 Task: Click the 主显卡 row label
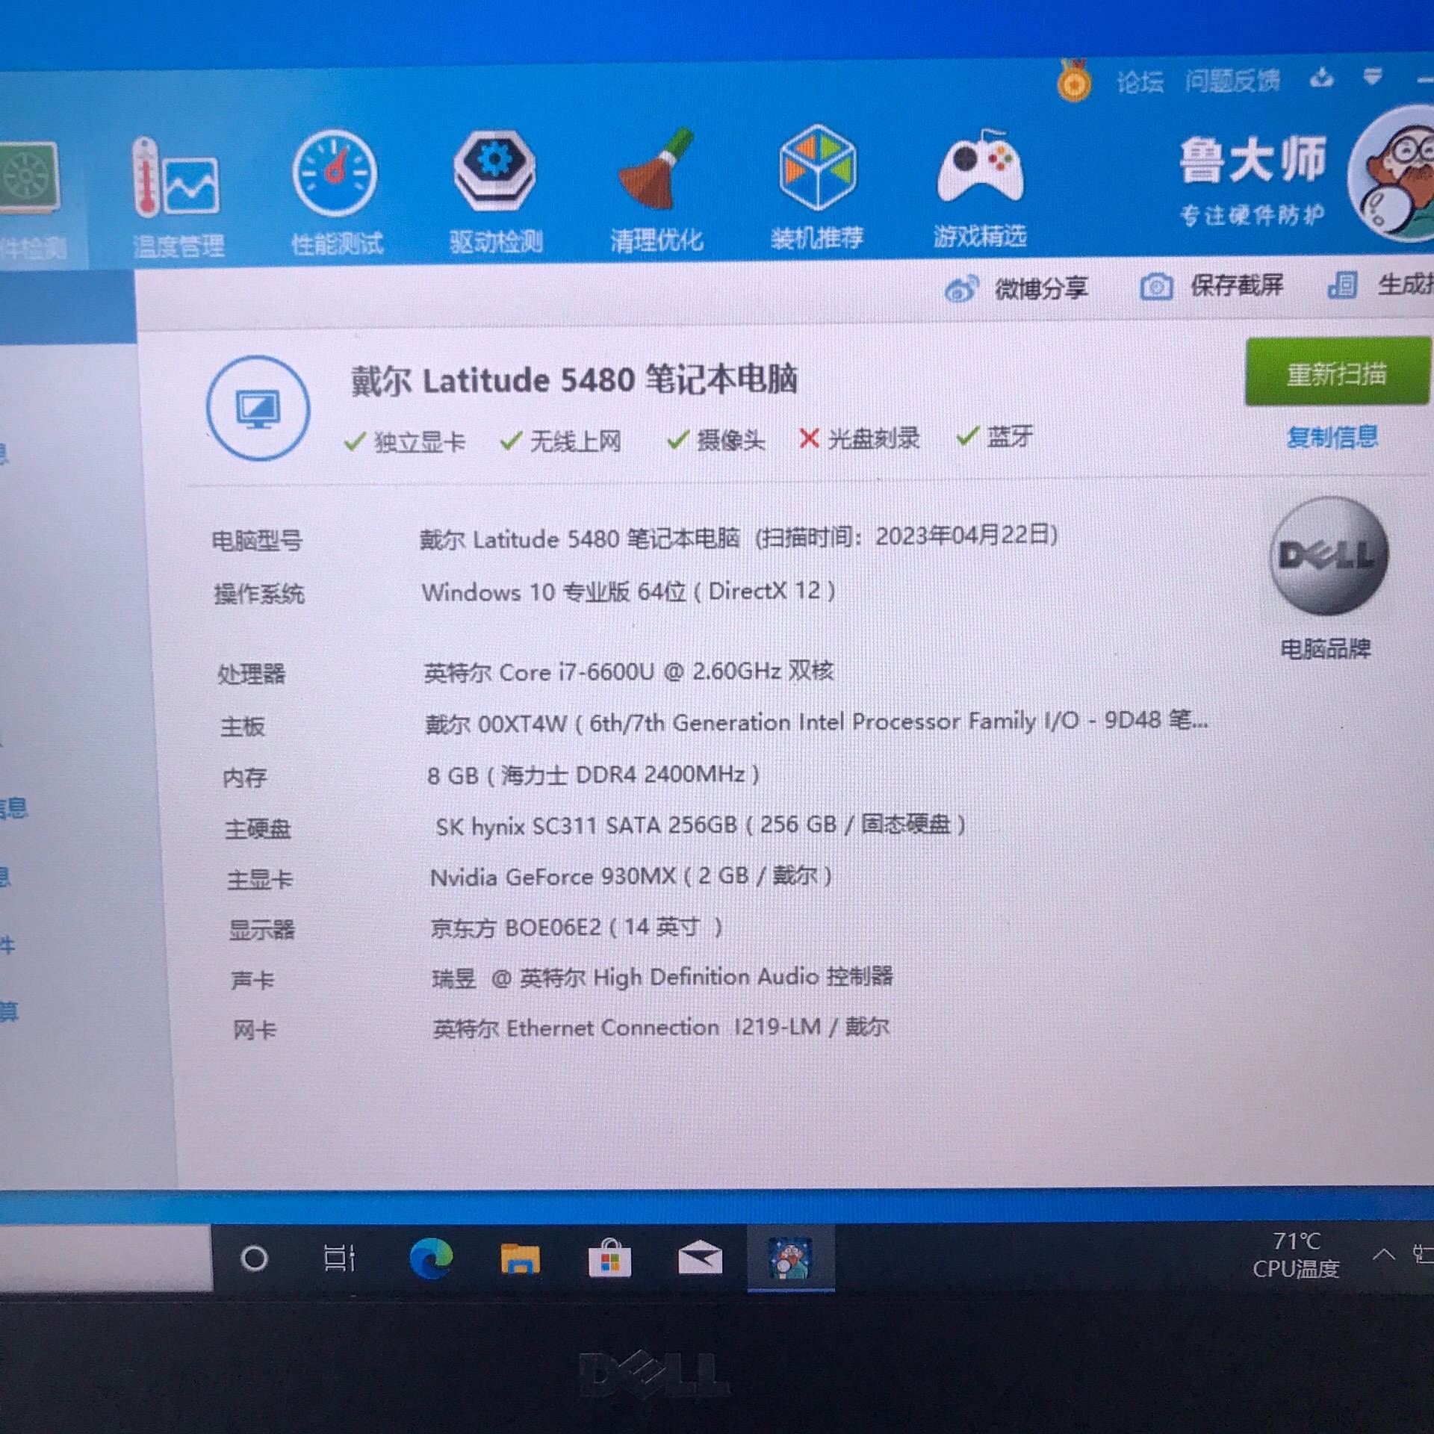click(x=260, y=879)
